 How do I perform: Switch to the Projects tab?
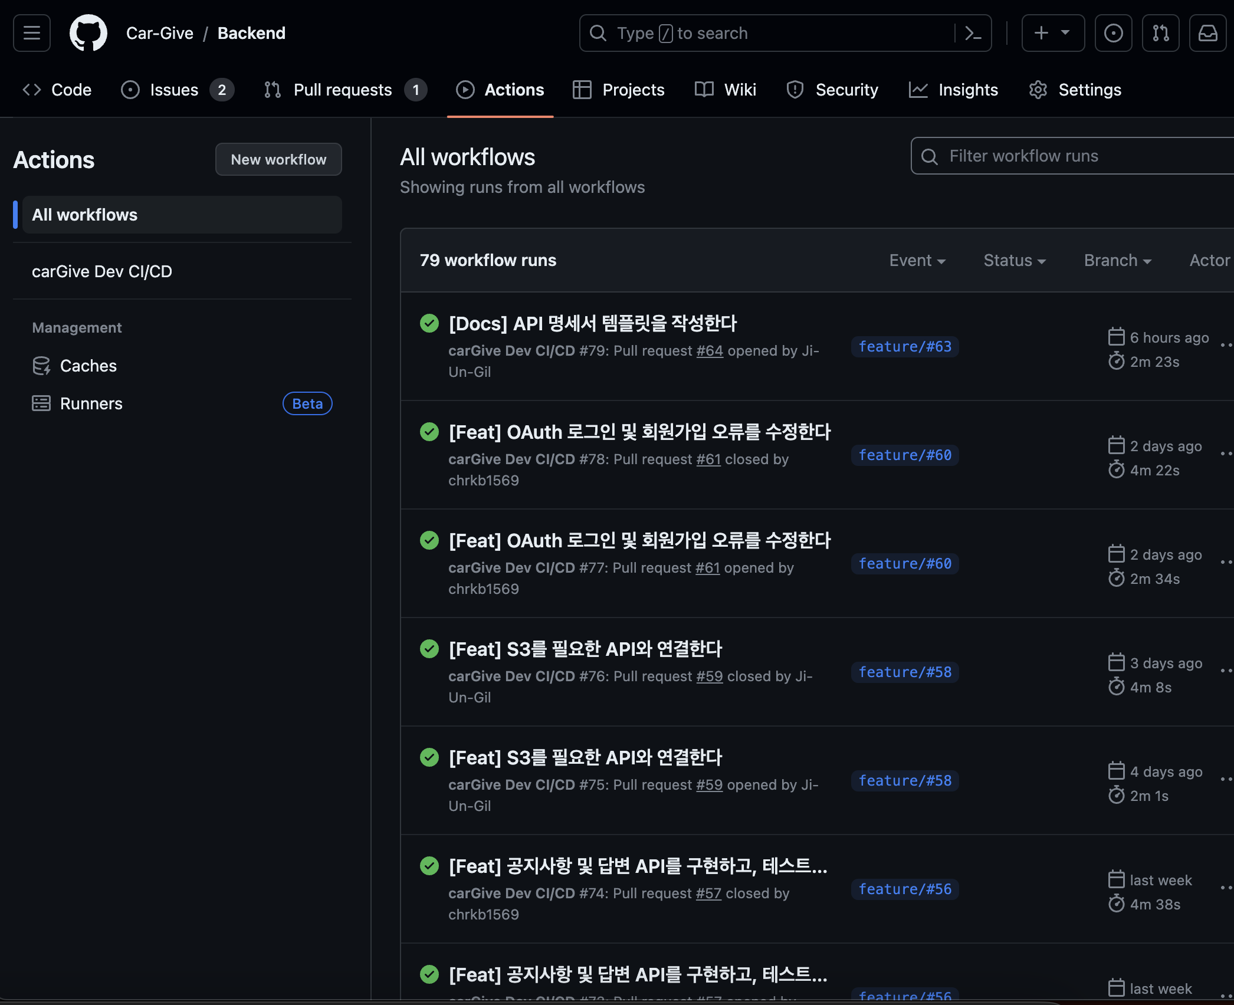click(619, 90)
